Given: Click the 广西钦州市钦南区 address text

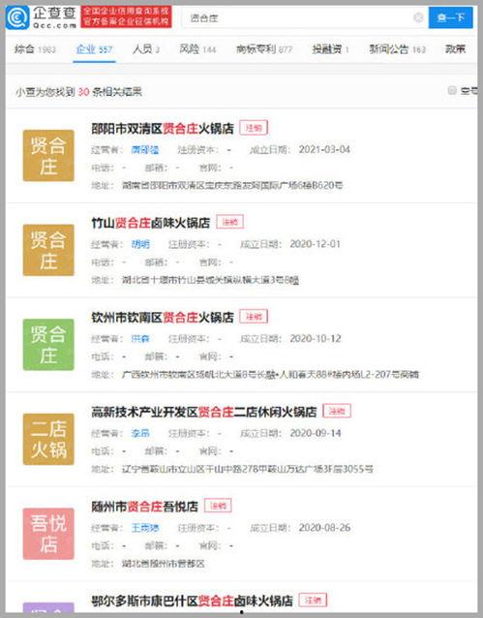Looking at the screenshot, I should (270, 375).
